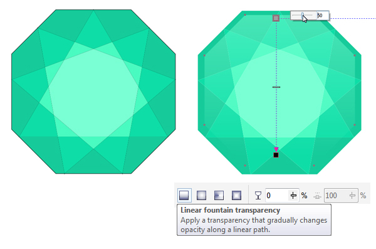Select the left emerald gem shape

[93, 92]
